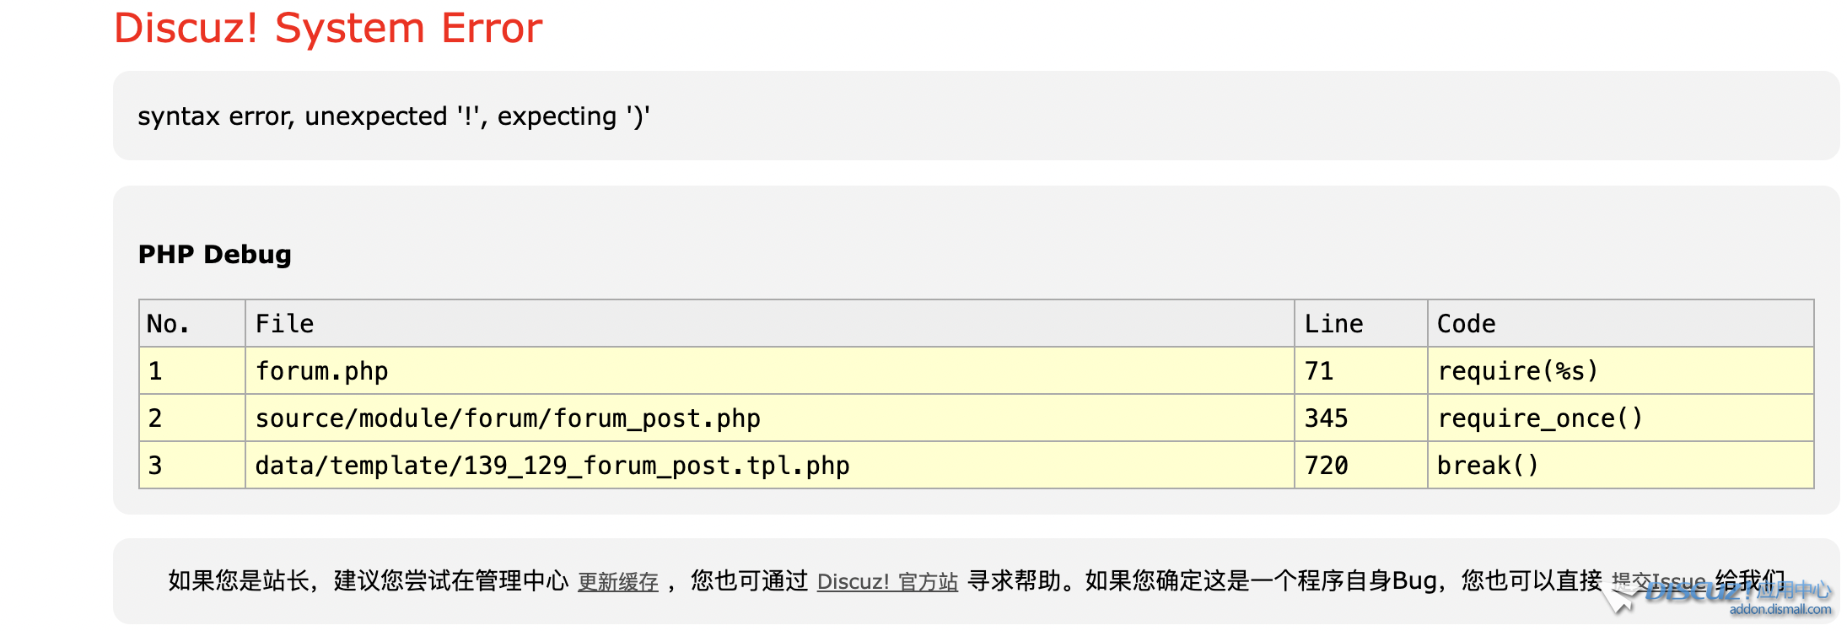
Task: Click the require(%s) code cell
Action: [x=1517, y=371]
